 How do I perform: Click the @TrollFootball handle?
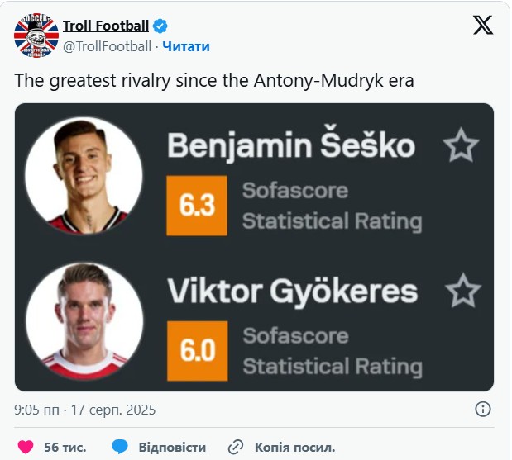click(108, 46)
